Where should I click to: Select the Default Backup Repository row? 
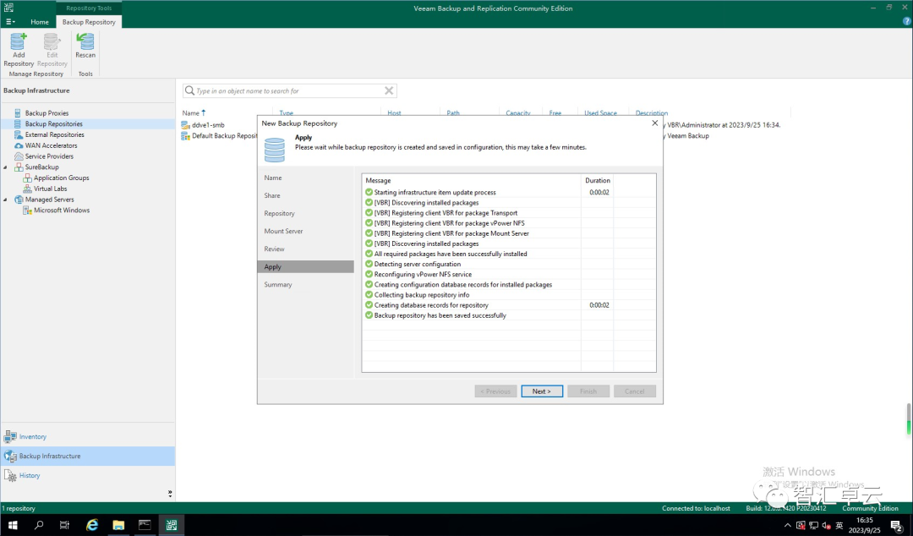(219, 136)
